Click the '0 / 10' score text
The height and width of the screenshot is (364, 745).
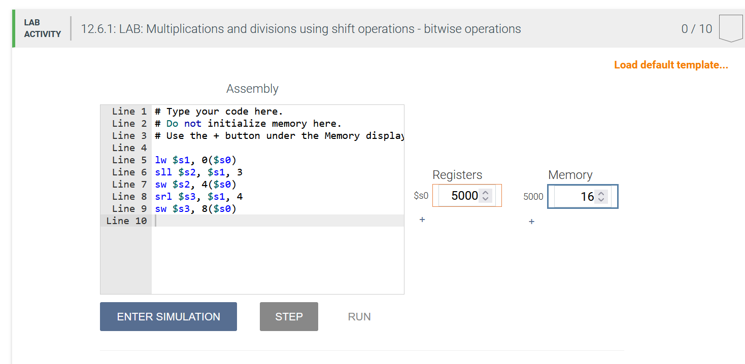(697, 29)
